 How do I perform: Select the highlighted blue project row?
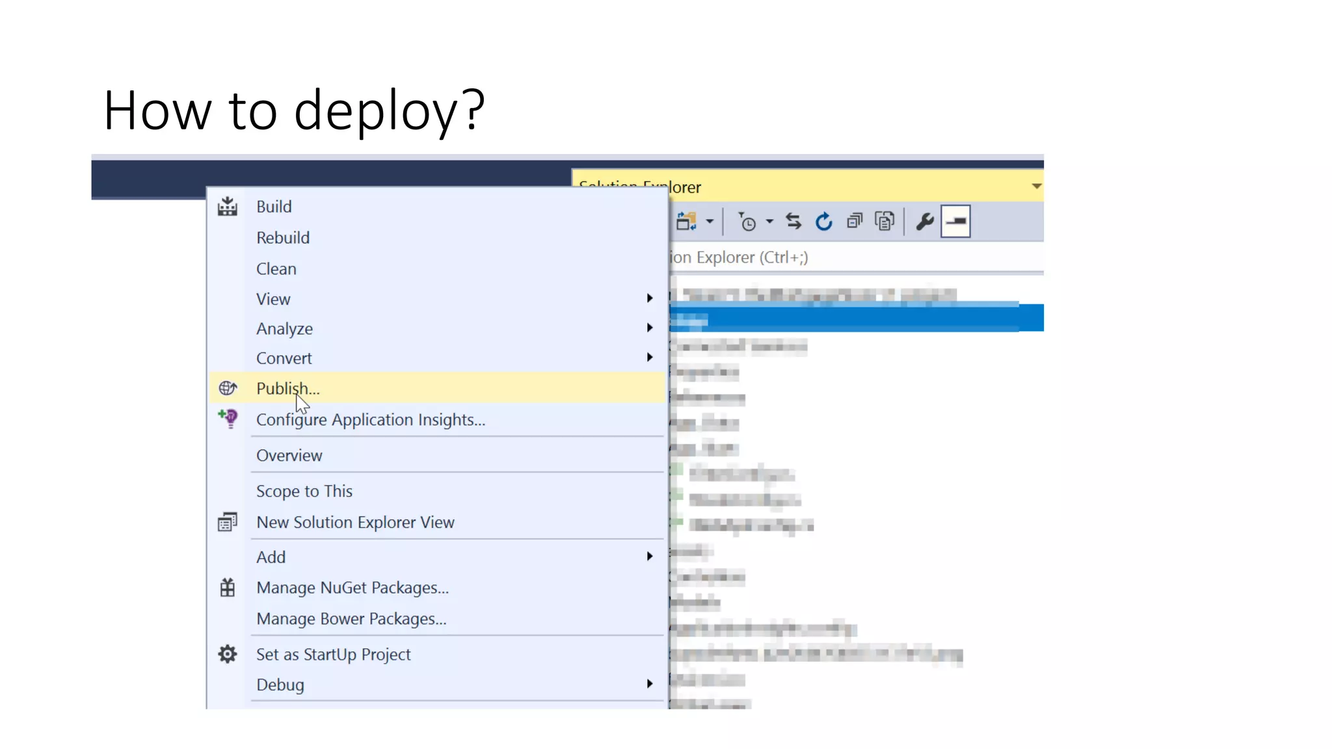[x=857, y=319]
